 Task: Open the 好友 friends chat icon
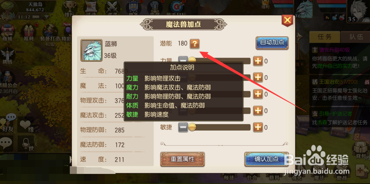coord(8,122)
